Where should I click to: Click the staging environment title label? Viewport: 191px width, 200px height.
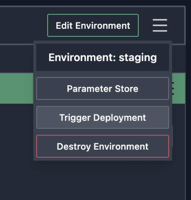(x=102, y=58)
